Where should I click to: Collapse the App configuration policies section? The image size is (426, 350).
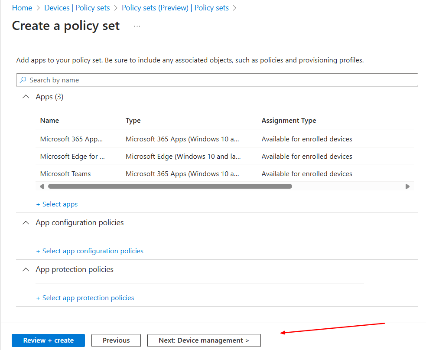point(26,222)
